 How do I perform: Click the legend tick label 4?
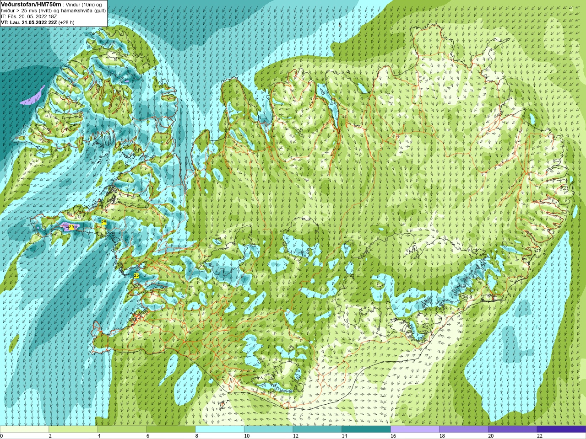99,436
